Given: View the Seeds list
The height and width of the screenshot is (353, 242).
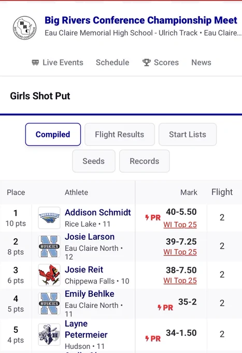Looking at the screenshot, I should pos(94,161).
